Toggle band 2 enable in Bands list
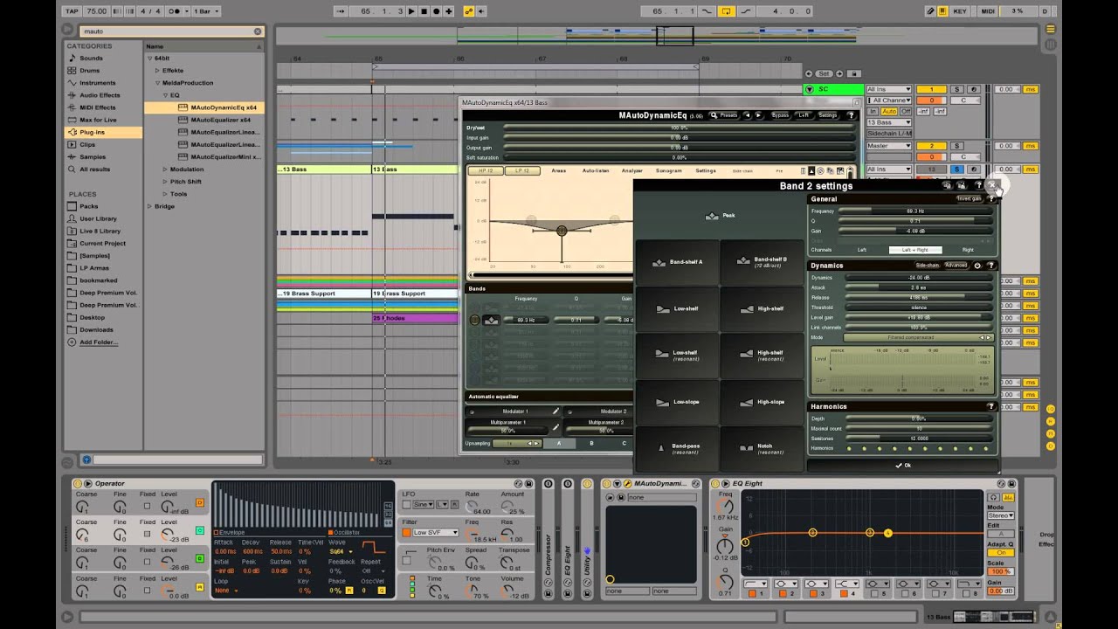The width and height of the screenshot is (1118, 629). pos(475,320)
